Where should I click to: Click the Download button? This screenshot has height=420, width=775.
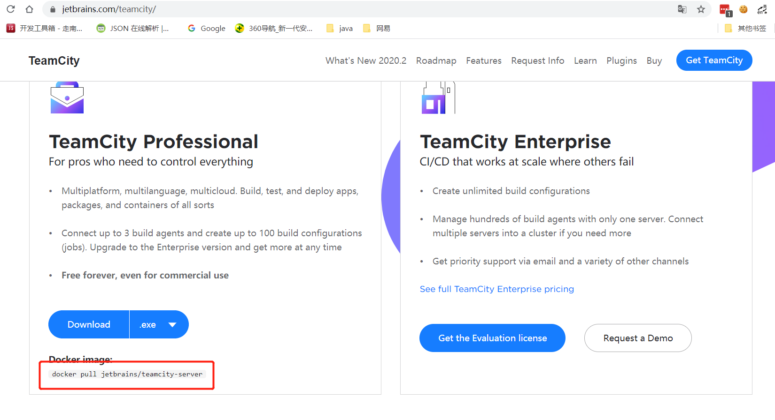click(89, 324)
